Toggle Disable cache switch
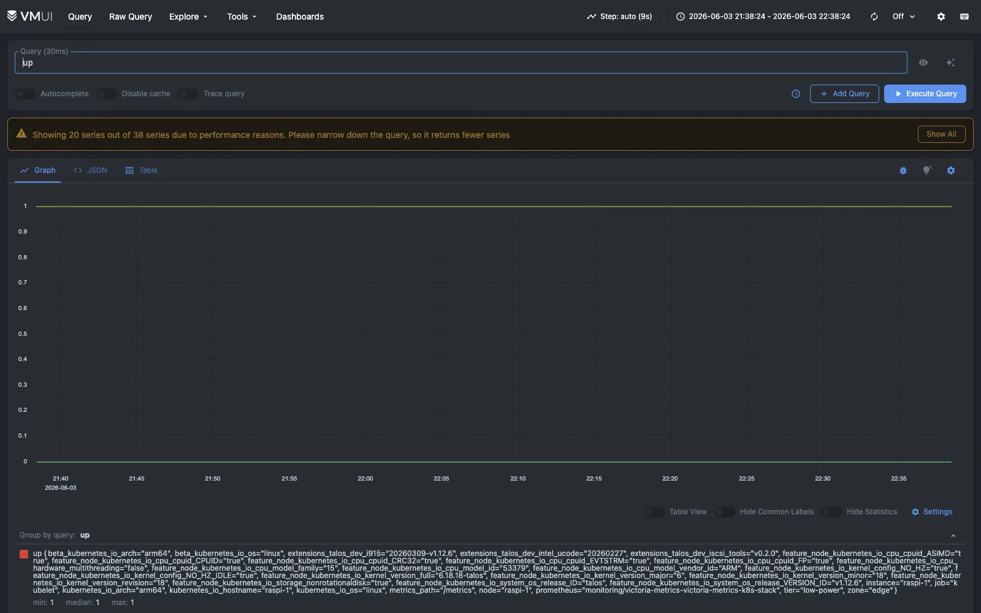981x613 pixels. pos(106,94)
